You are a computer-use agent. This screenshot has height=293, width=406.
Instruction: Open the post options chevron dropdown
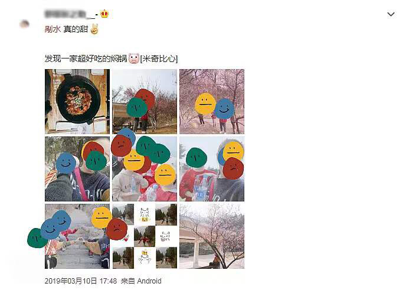click(x=391, y=14)
